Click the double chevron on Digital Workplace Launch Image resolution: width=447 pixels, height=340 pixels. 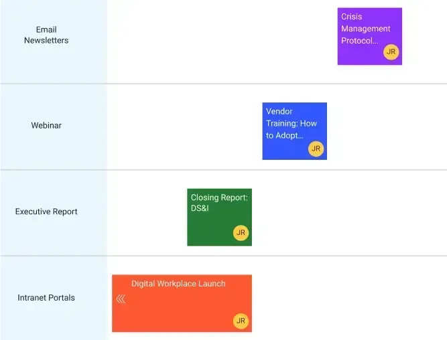[x=121, y=299]
